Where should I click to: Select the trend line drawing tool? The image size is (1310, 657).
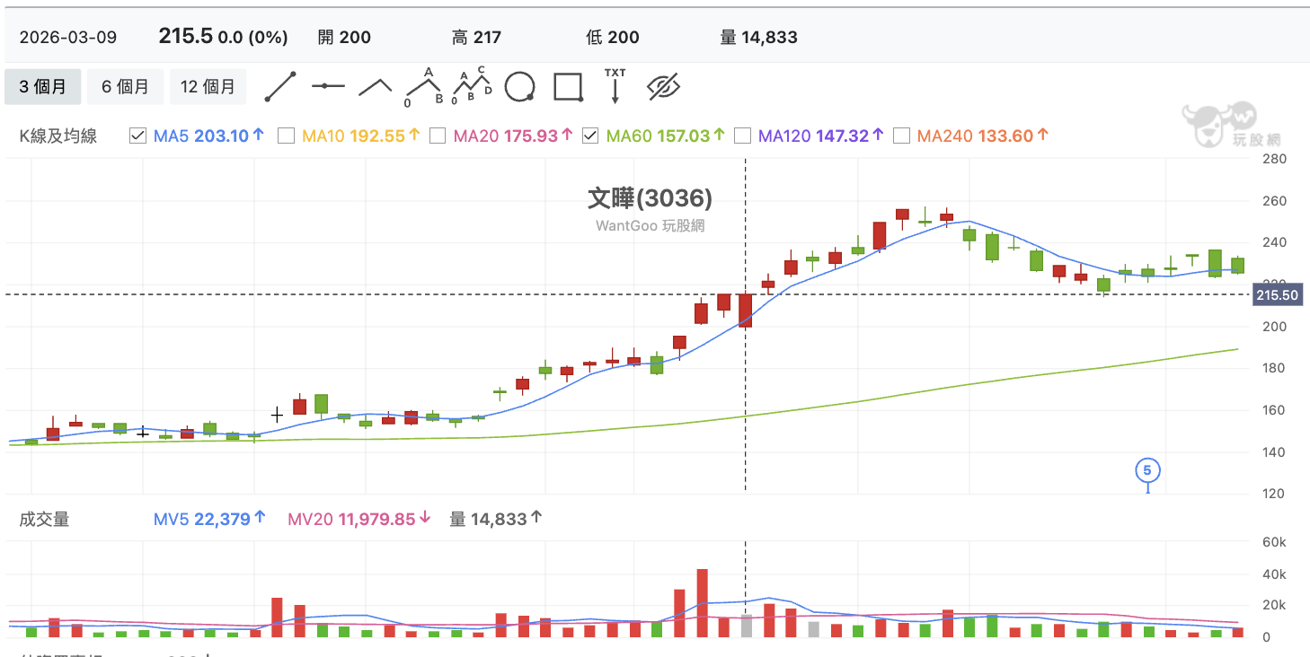(x=280, y=86)
